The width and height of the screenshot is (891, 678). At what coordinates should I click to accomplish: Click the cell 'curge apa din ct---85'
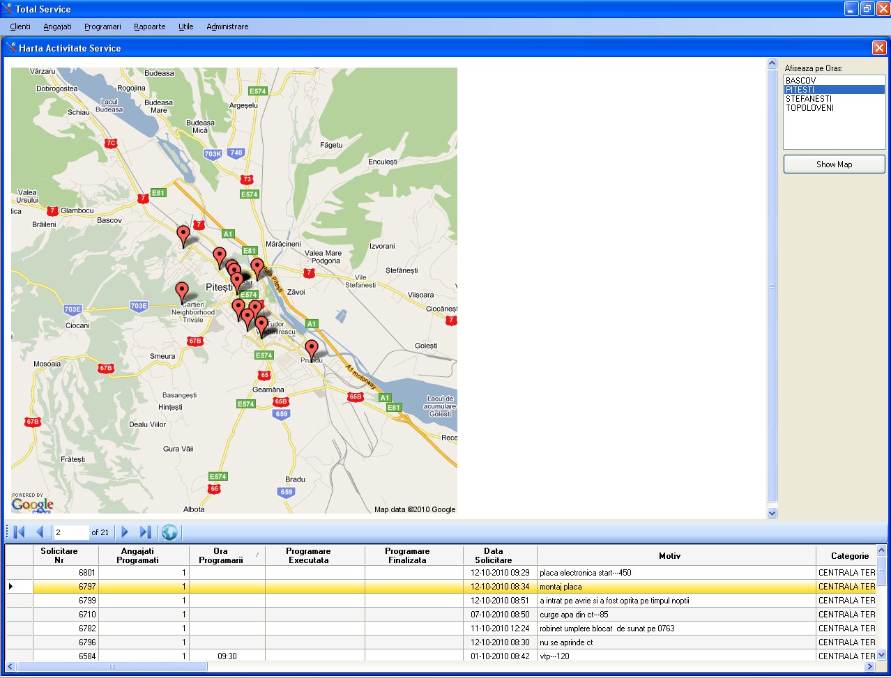click(676, 615)
